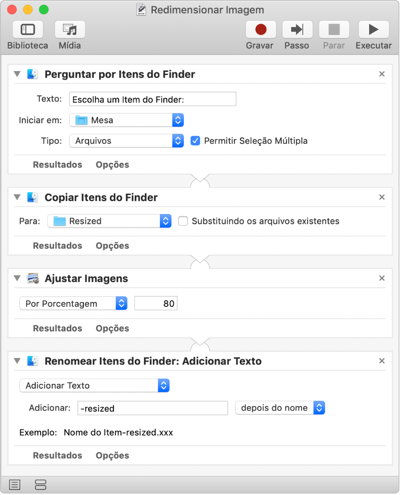Screen dimensions: 401x495
Task: Click the Passo step button
Action: 297,30
